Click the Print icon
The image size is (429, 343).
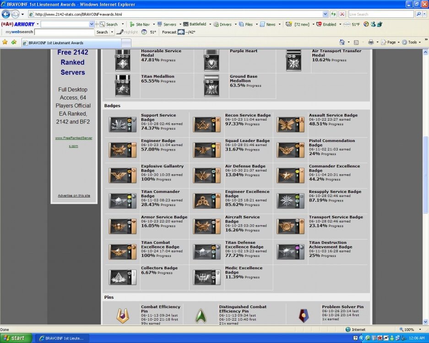pyautogui.click(x=371, y=42)
